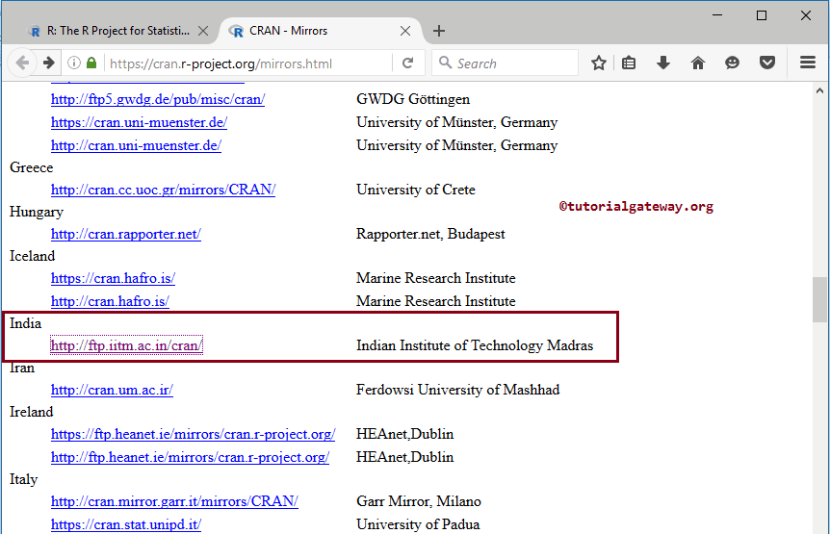Open the cran.mirror.garr.it mirrors link
Screen dimensions: 830x534
click(174, 501)
